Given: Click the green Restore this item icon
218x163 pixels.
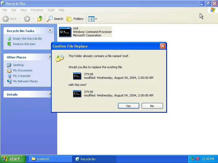Looking at the screenshot, I should point(9,44).
